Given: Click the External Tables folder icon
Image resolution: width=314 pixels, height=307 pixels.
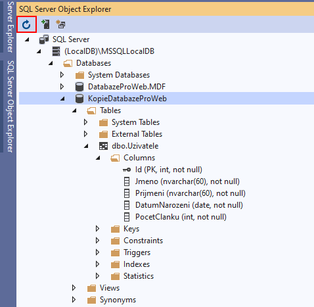Looking at the screenshot, I should point(103,134).
